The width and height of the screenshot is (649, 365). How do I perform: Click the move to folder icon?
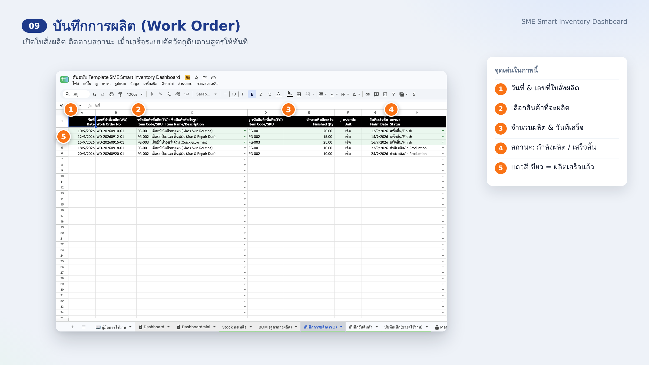point(205,78)
